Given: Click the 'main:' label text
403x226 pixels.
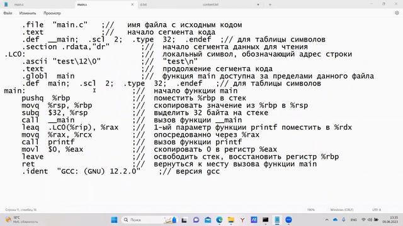Looking at the screenshot, I should (14, 91).
